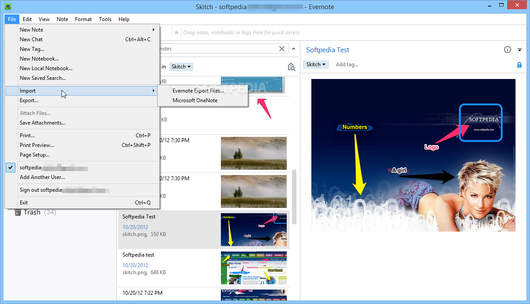Image resolution: width=530 pixels, height=304 pixels.
Task: Select New Tag... menu item
Action: point(83,49)
